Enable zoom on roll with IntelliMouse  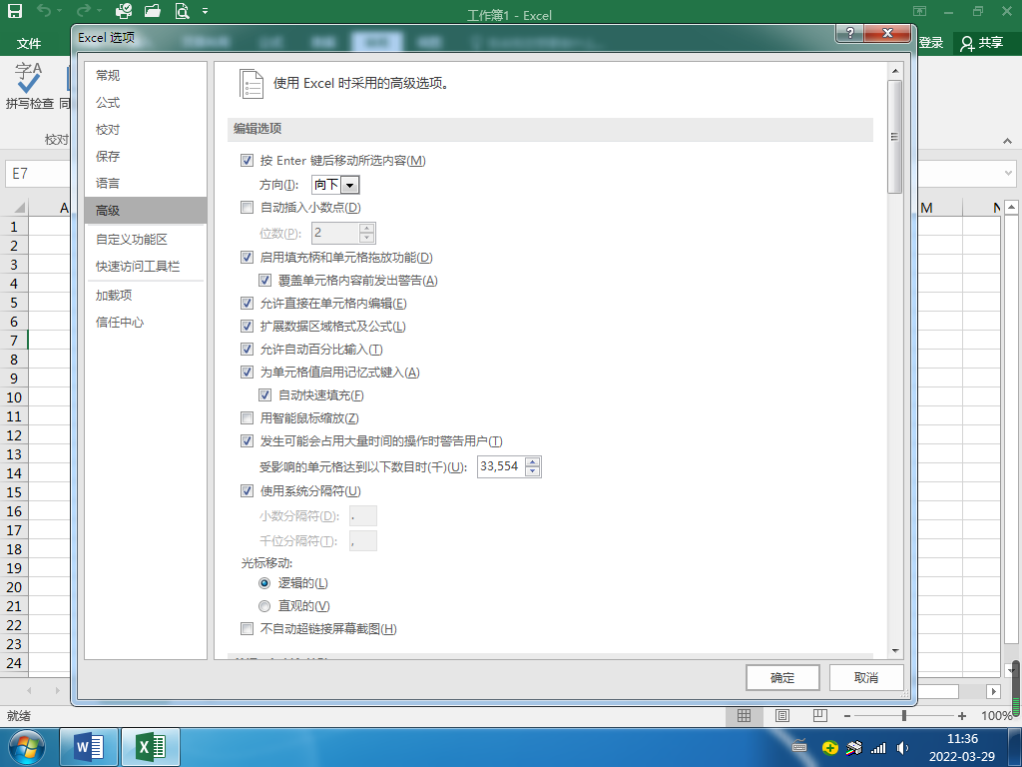[x=248, y=418]
